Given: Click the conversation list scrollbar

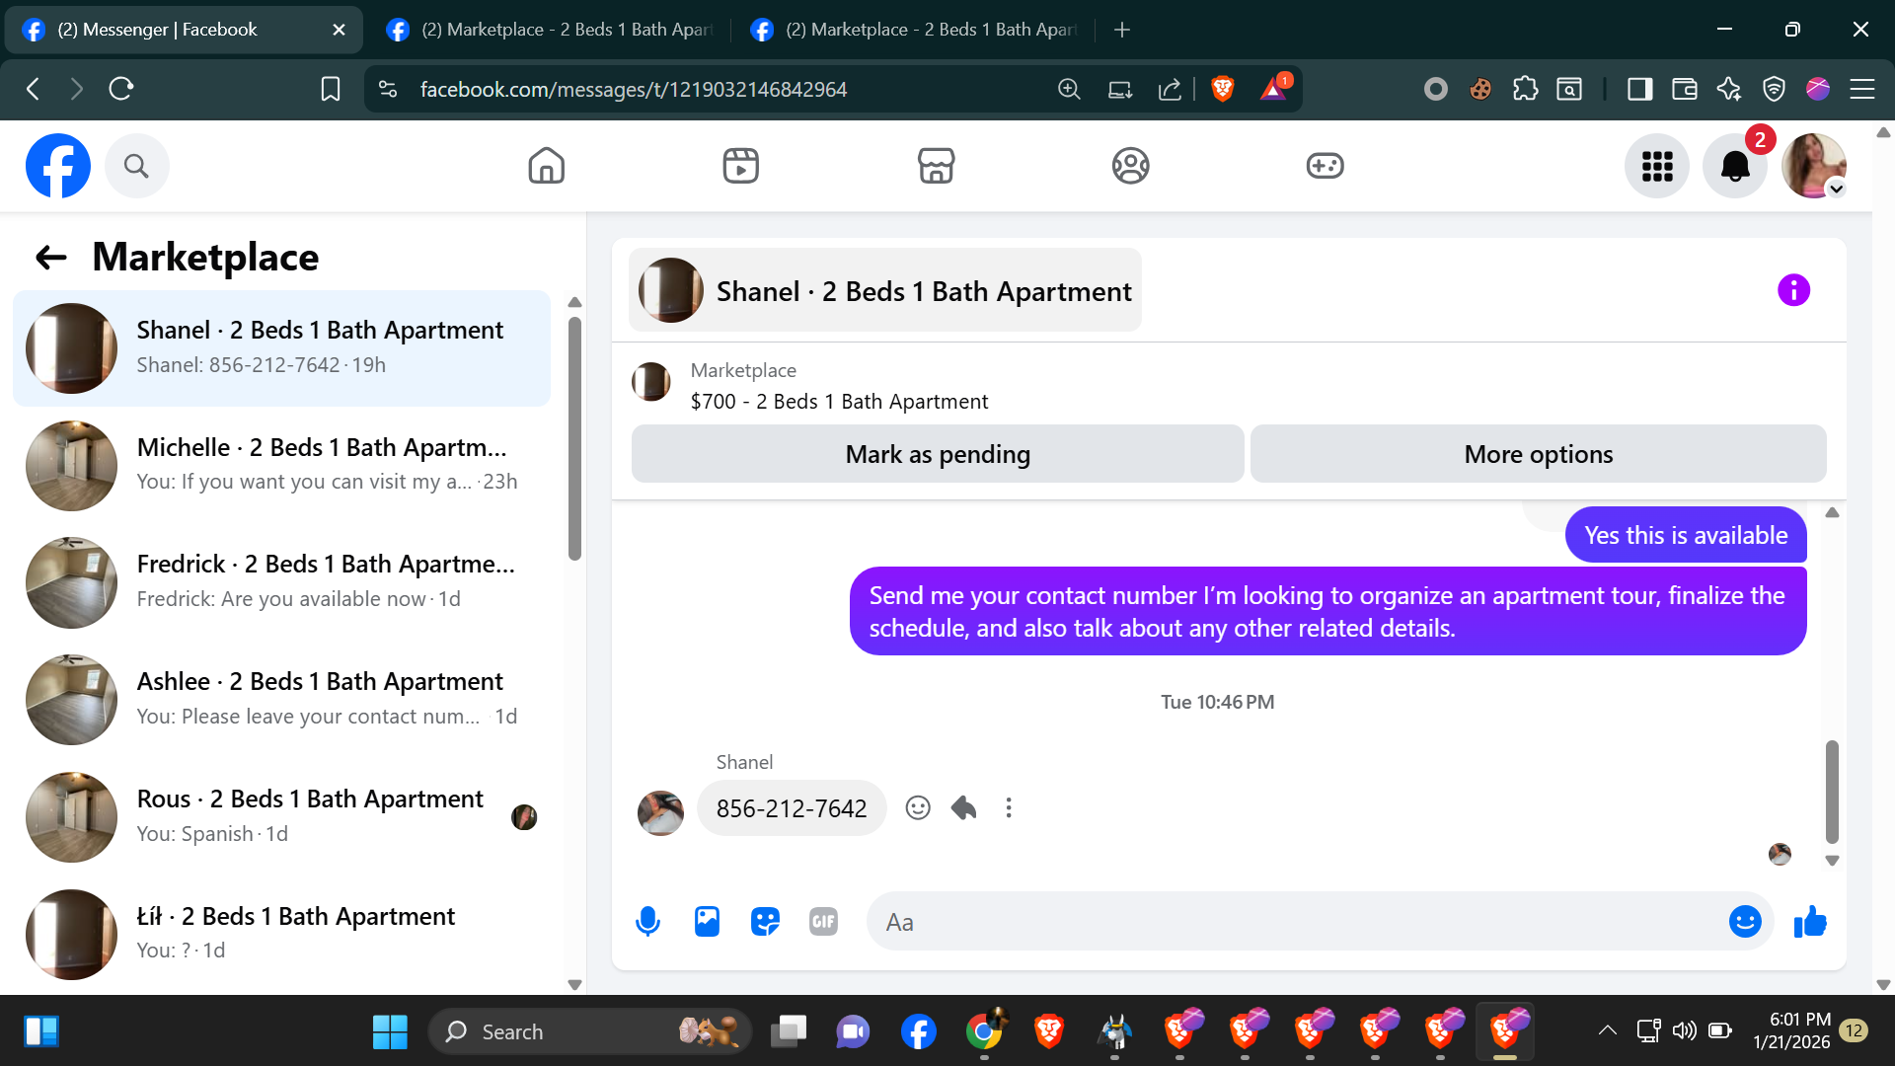Looking at the screenshot, I should click(x=574, y=439).
